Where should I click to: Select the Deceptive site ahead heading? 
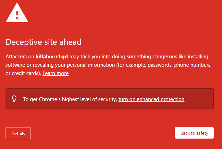click(x=43, y=42)
